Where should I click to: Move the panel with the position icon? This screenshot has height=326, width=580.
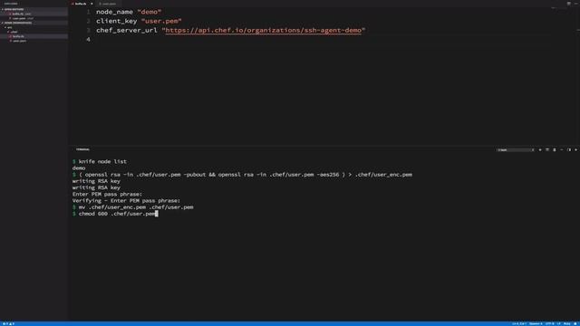coord(569,149)
